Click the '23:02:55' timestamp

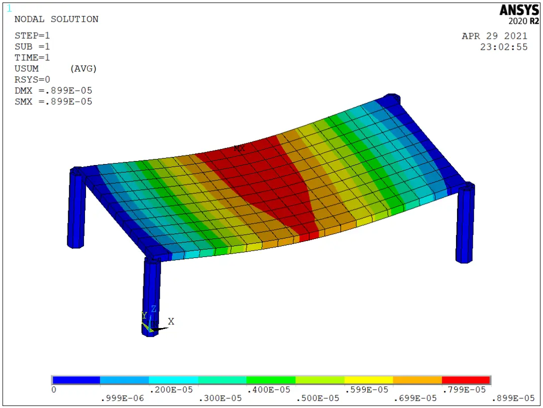pos(504,47)
